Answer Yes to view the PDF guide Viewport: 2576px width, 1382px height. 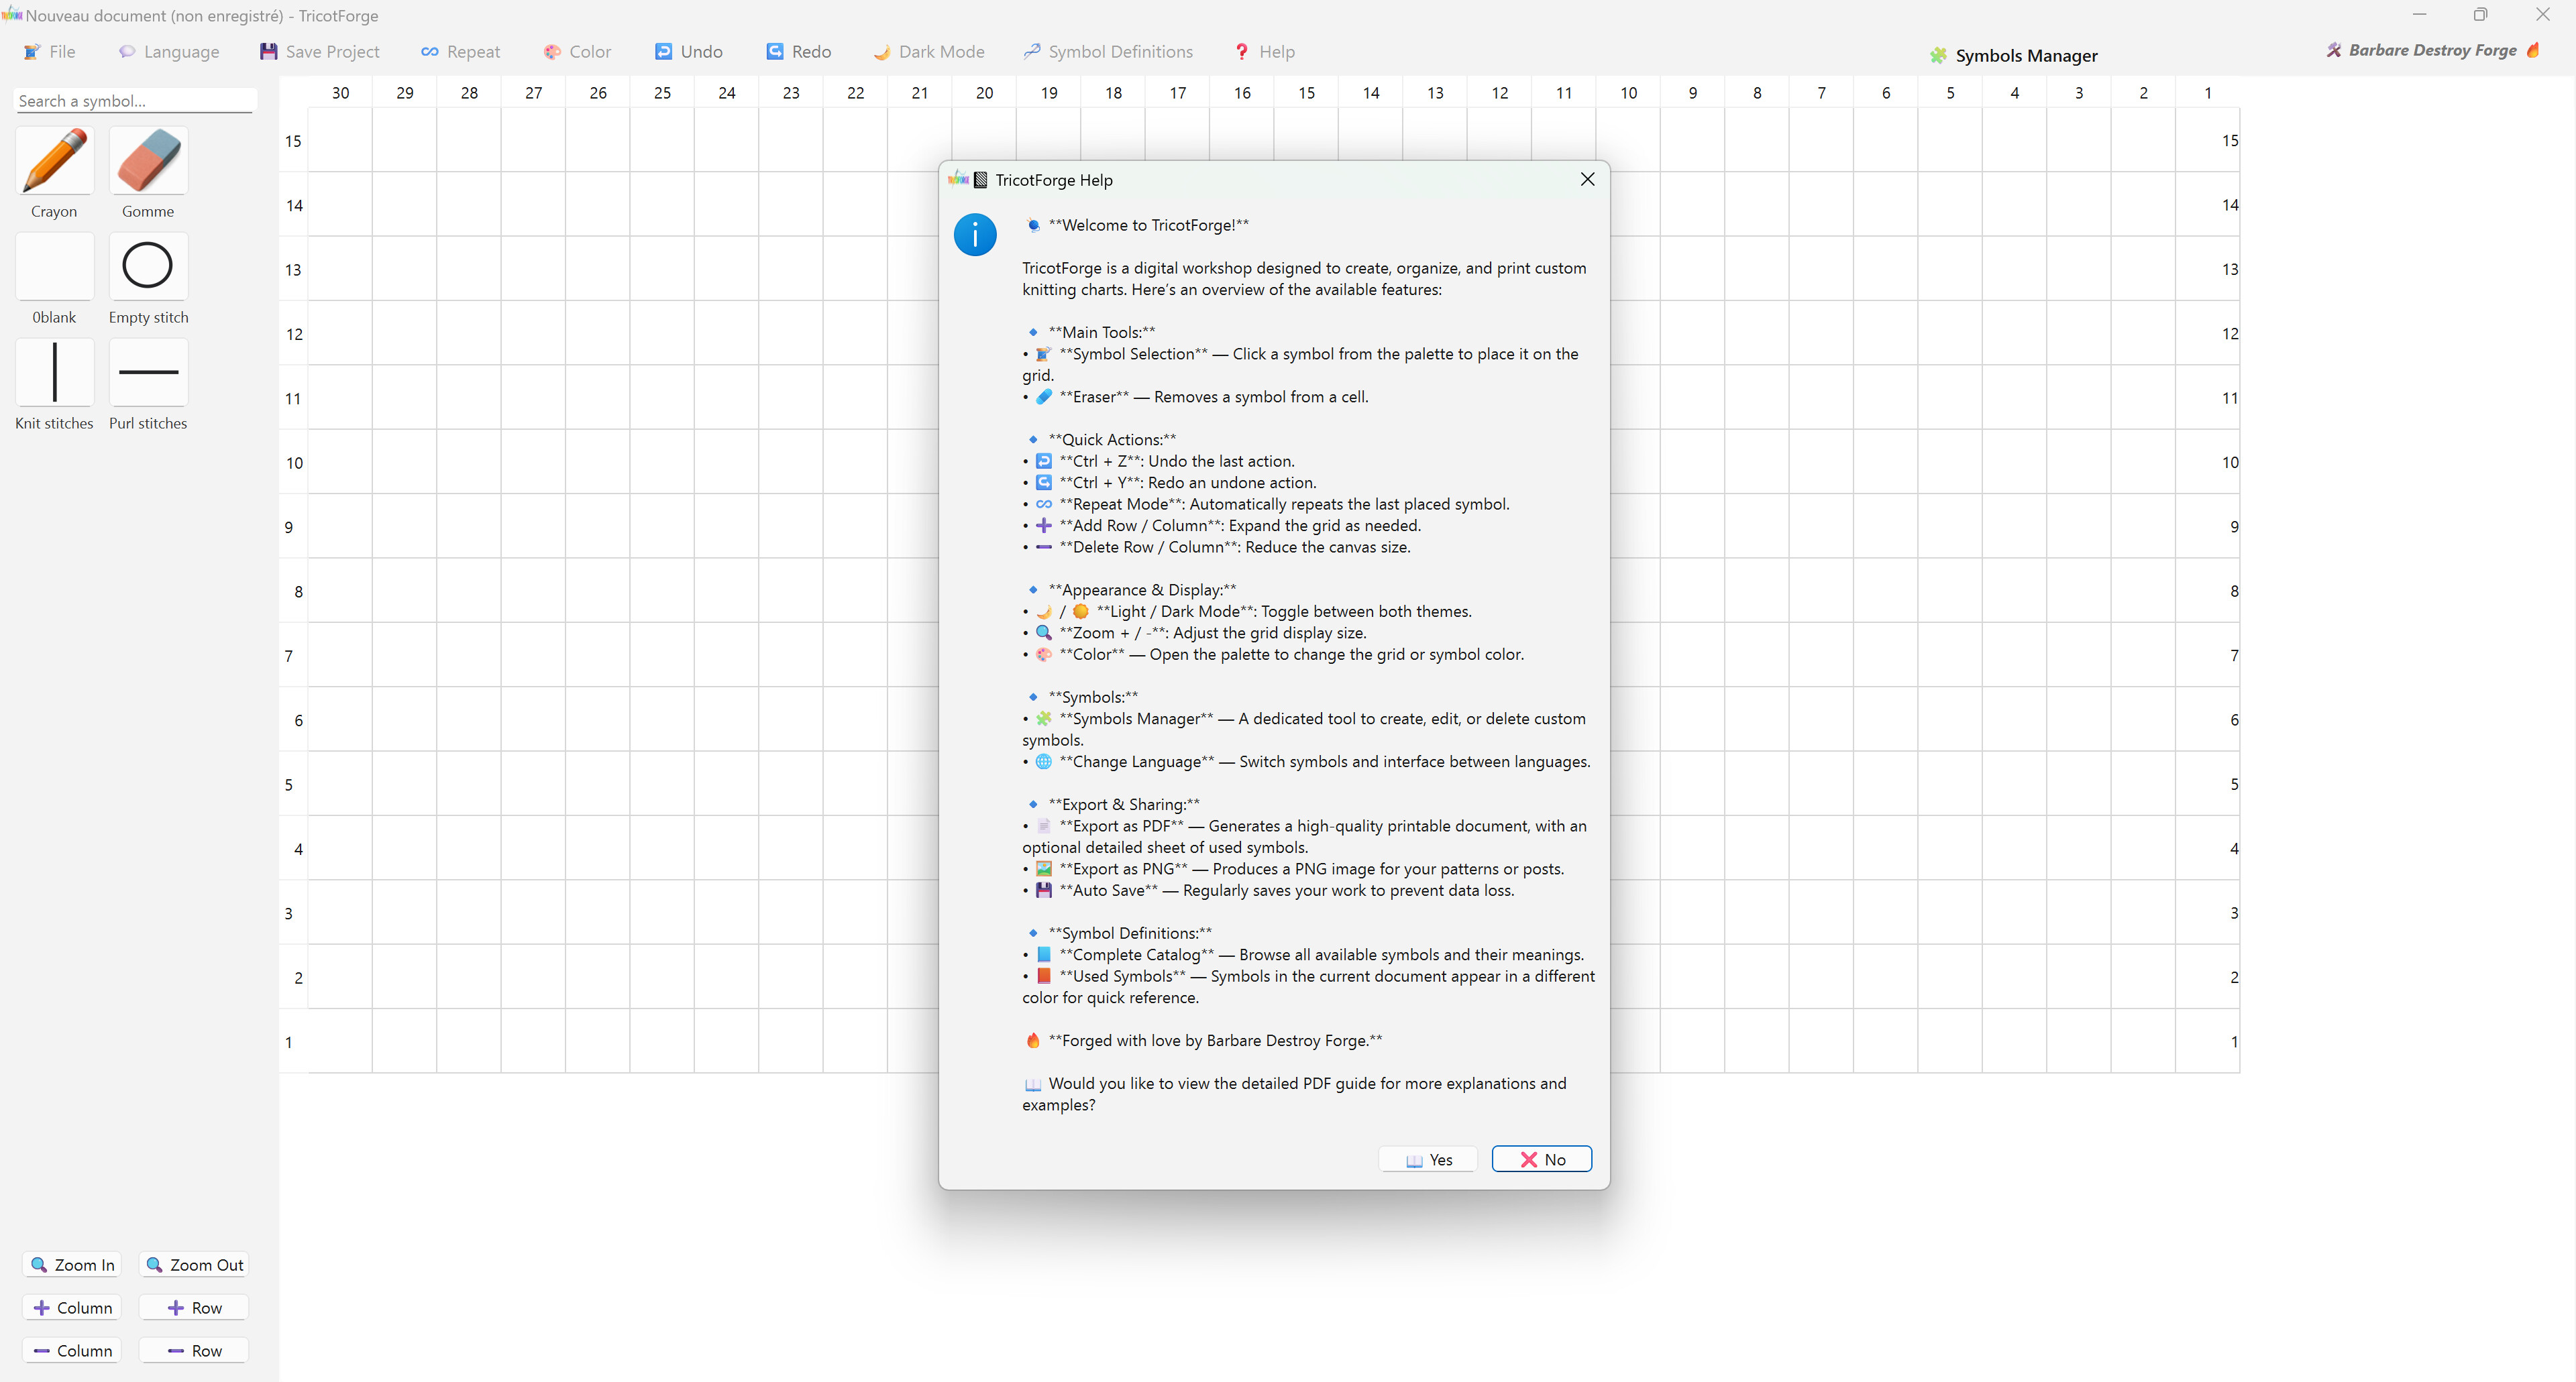click(x=1428, y=1158)
